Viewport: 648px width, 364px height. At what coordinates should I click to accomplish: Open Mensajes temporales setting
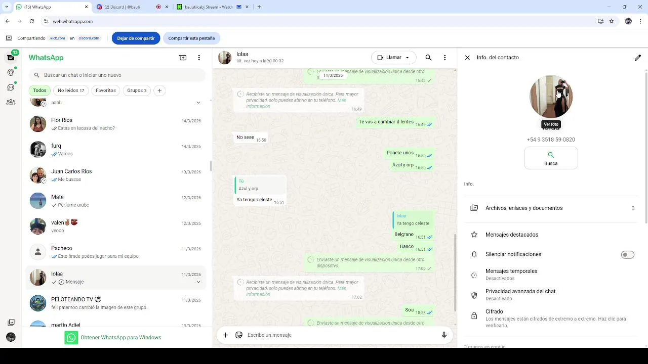click(x=550, y=275)
